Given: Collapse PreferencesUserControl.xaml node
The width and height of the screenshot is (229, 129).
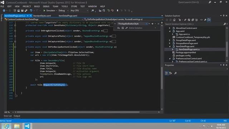Looking at the screenshot, I should (170, 58).
